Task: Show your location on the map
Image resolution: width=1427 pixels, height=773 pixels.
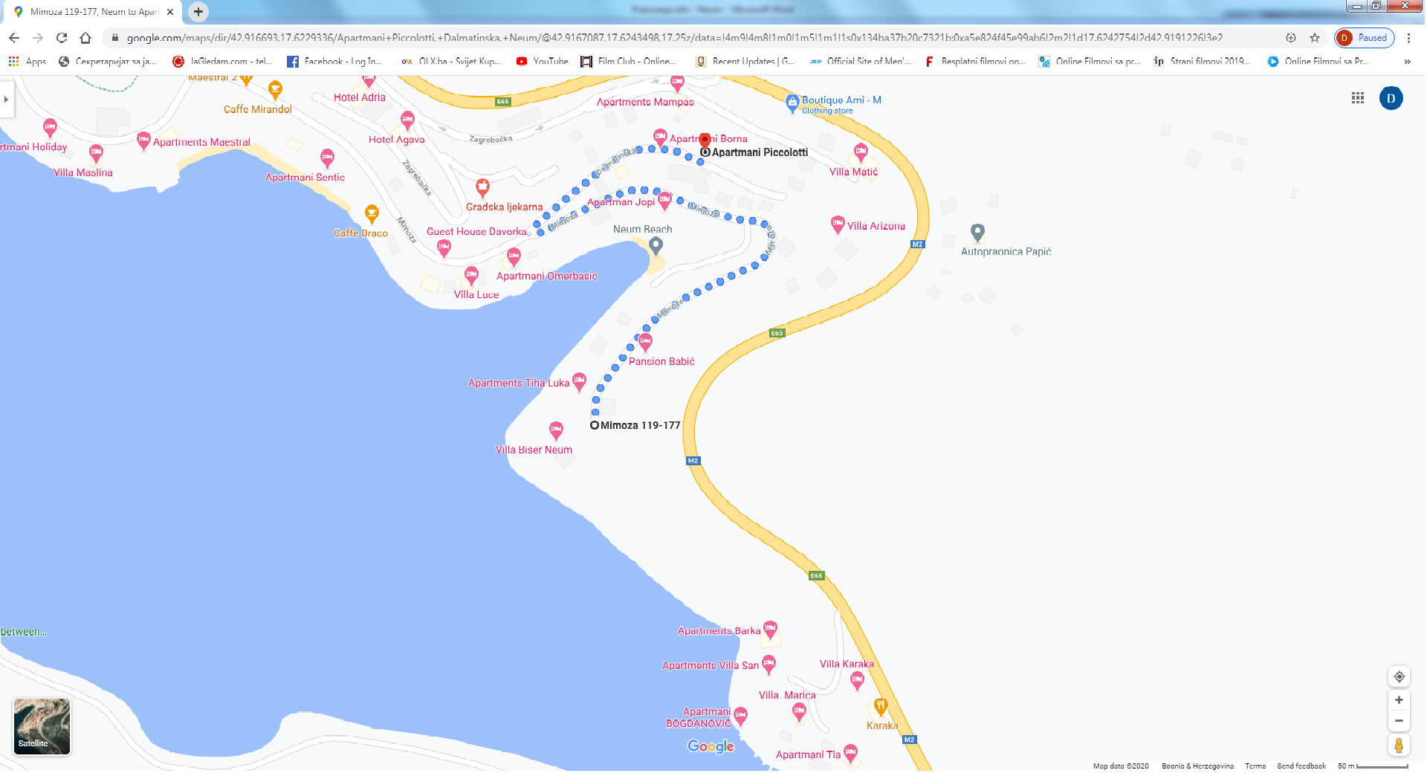Action: click(1400, 676)
